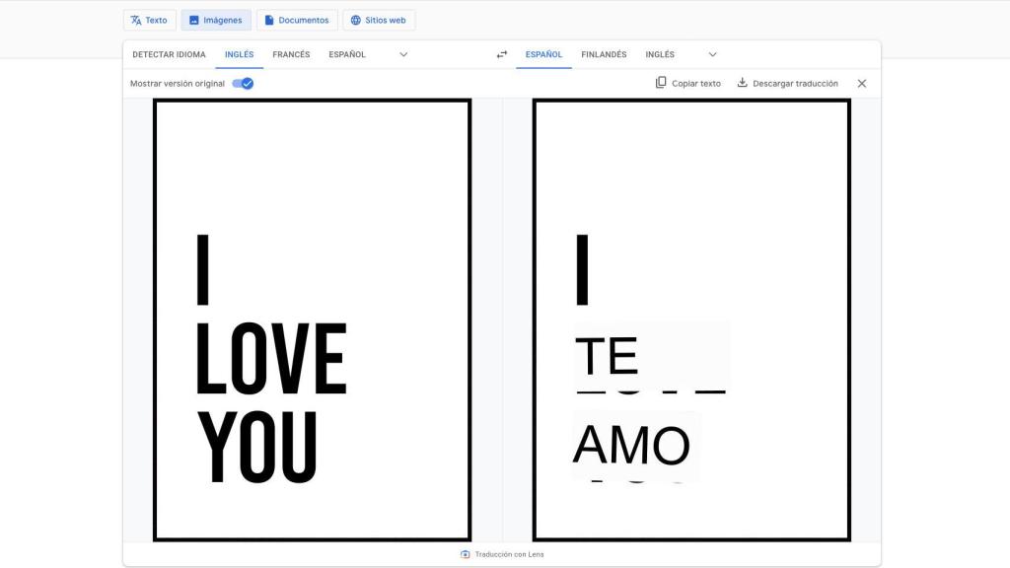Select the Imágenes translation mode

tap(216, 20)
